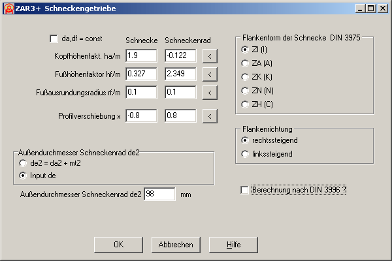Click the '<' button beside Fußhöhenfaktor row
The width and height of the screenshot is (392, 261).
(x=209, y=74)
